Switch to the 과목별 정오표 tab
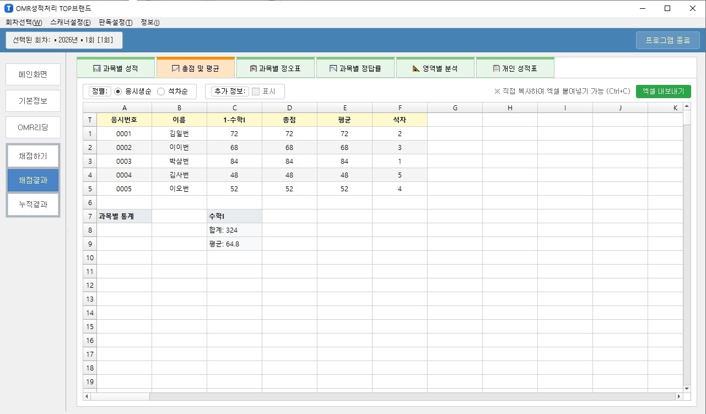This screenshot has width=706, height=414. (x=275, y=68)
